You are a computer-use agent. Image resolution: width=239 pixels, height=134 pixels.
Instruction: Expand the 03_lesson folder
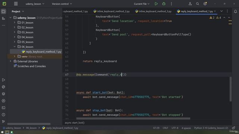coord(15,32)
